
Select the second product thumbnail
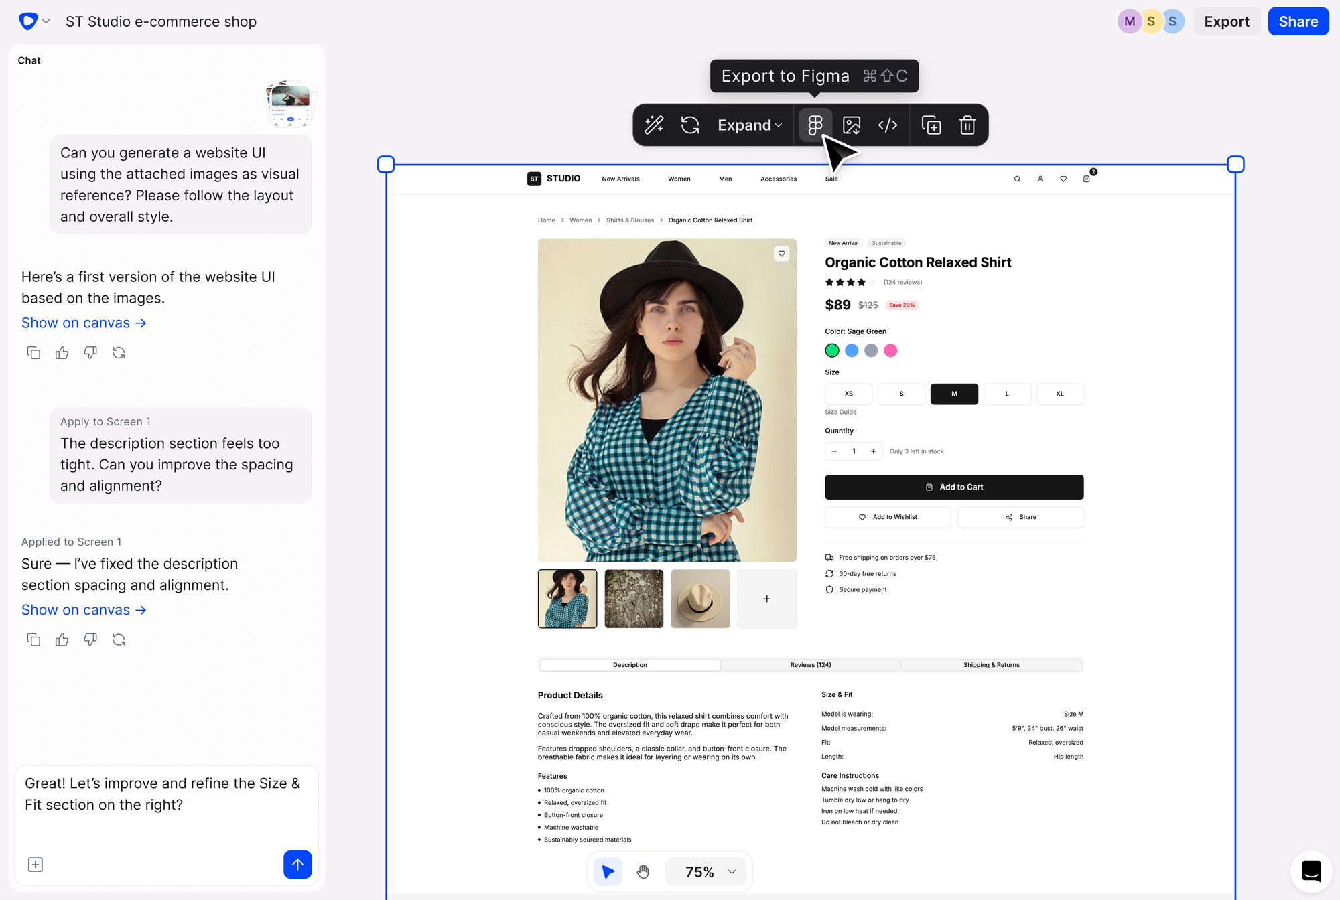point(633,599)
